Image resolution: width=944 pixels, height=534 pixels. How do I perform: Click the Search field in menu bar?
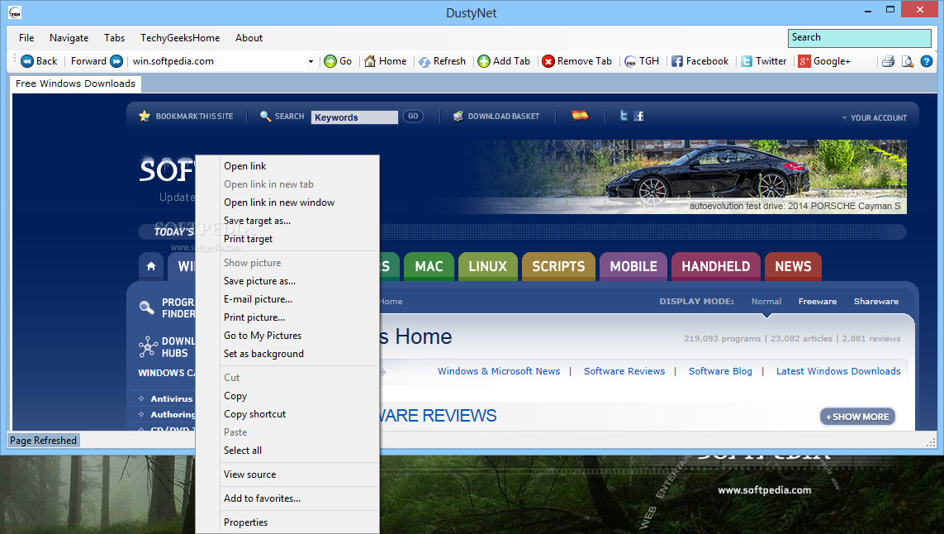point(859,38)
